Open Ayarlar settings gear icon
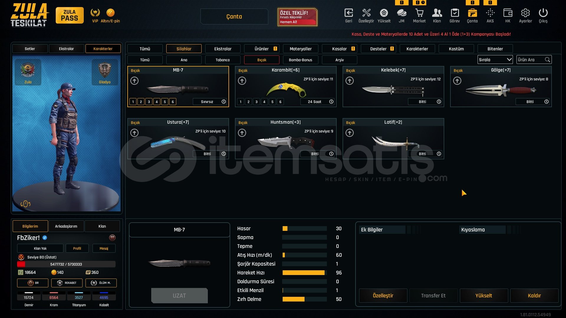566x318 pixels. coord(525,13)
